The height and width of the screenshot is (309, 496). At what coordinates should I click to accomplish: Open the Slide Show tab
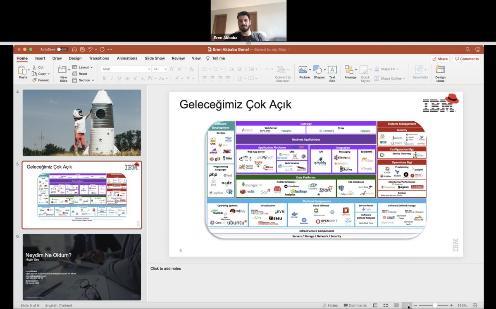pos(155,59)
